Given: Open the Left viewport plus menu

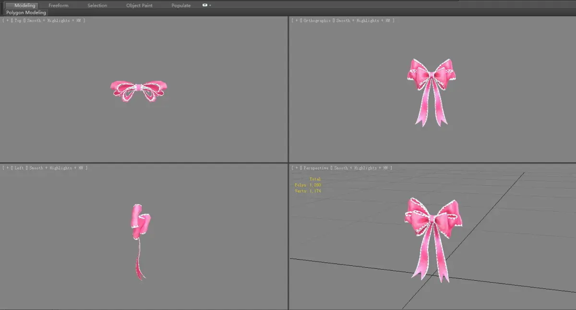Looking at the screenshot, I should (x=7, y=168).
